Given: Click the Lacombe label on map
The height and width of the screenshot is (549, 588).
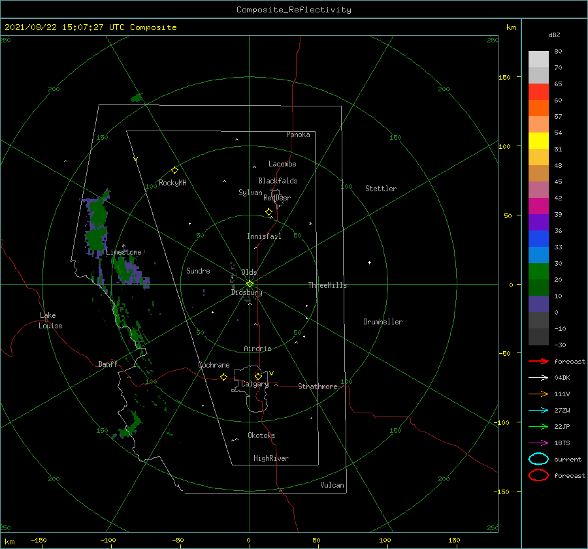Looking at the screenshot, I should coord(282,164).
